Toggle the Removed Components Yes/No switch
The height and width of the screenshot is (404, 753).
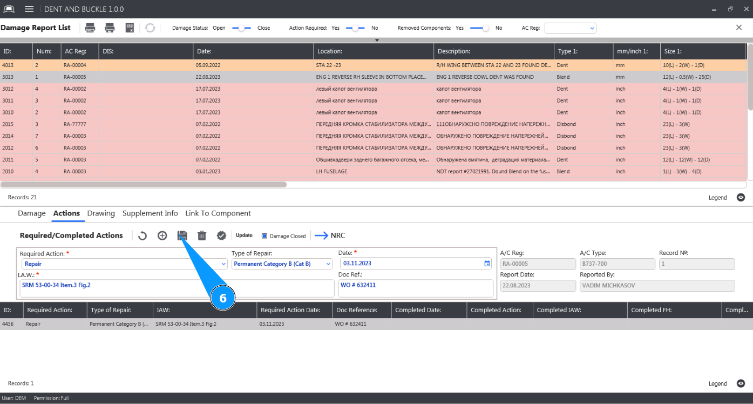[x=479, y=28]
